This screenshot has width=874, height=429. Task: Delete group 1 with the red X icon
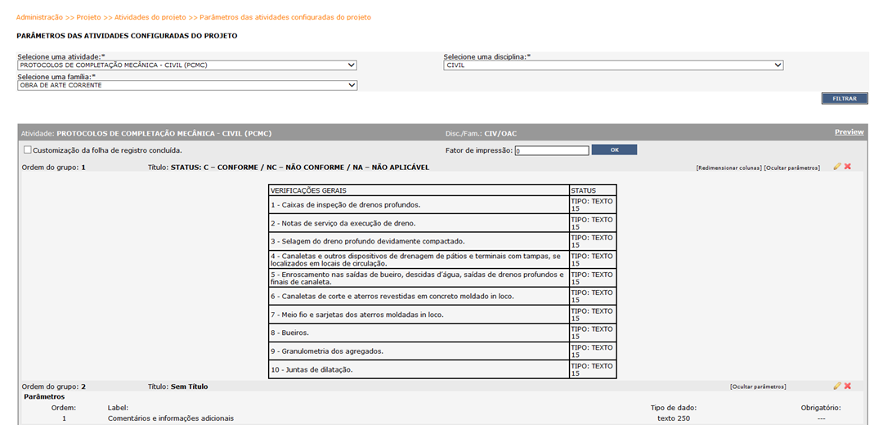pyautogui.click(x=848, y=167)
